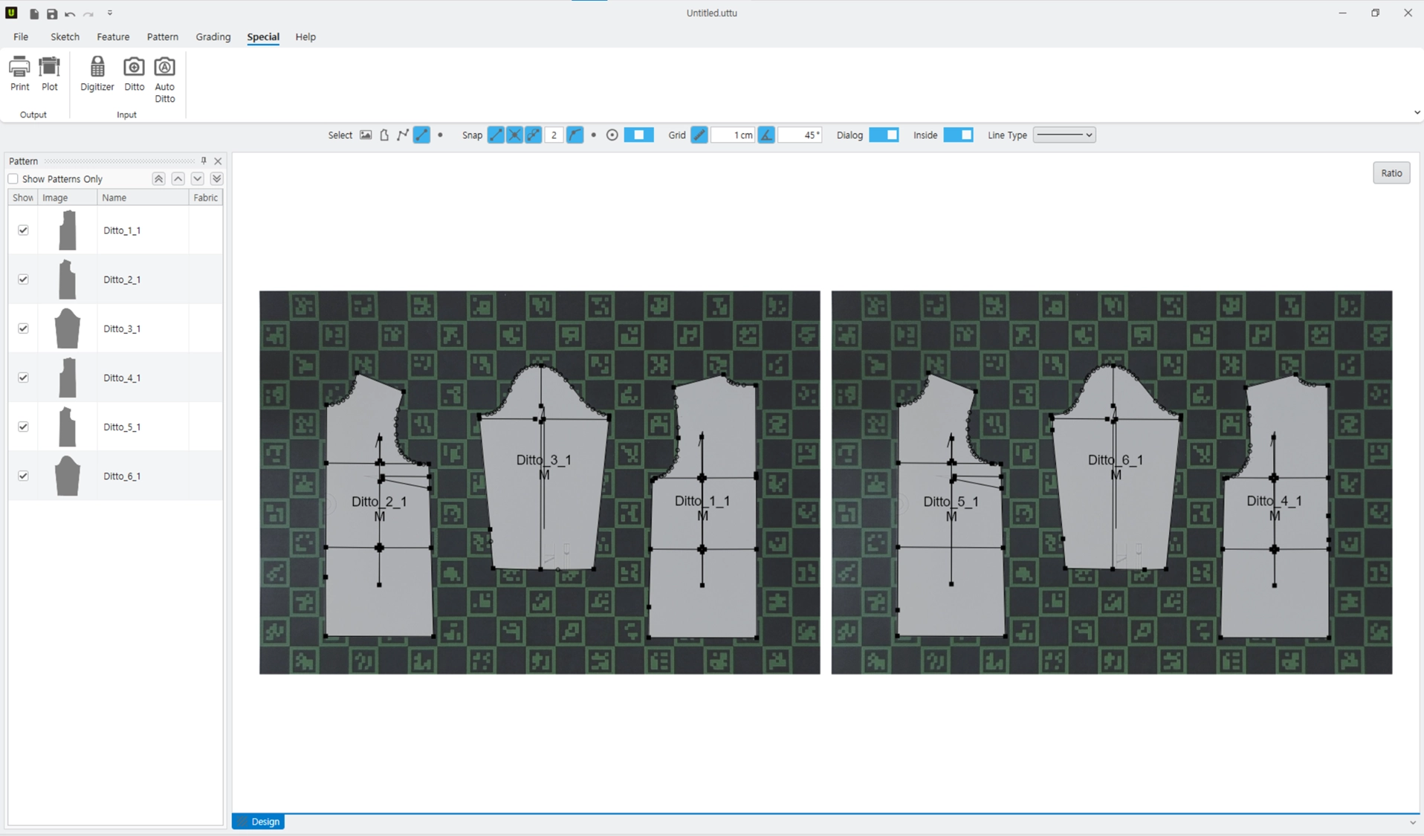Expand the ribbon collapse chevron
The image size is (1424, 836).
(x=1417, y=113)
